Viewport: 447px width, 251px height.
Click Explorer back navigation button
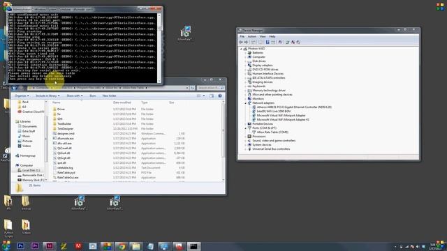click(x=15, y=88)
